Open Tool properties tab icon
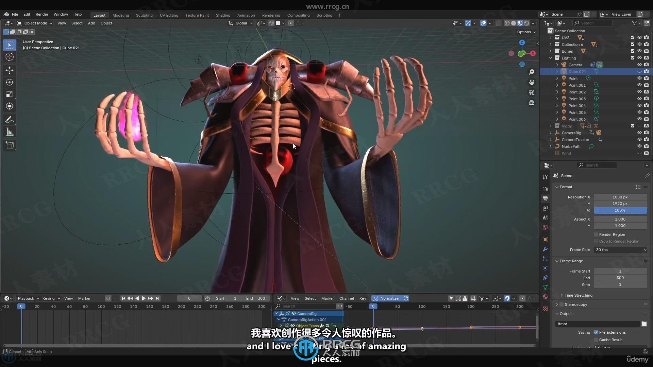The width and height of the screenshot is (653, 367). click(x=545, y=177)
